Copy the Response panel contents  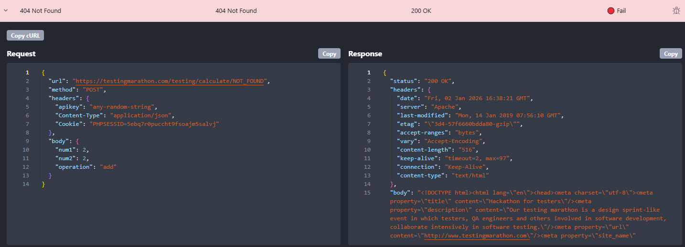(x=671, y=53)
